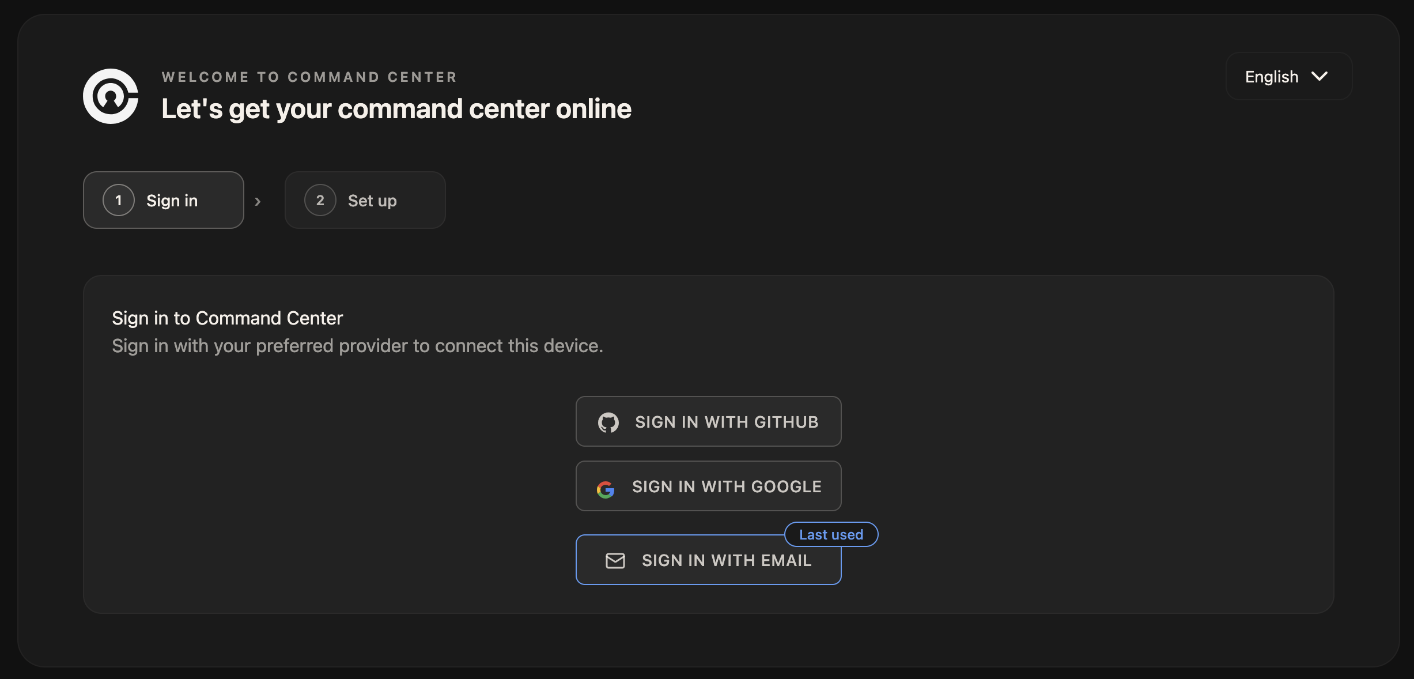This screenshot has height=679, width=1414.
Task: Click the chevron between the steps
Action: pos(258,201)
